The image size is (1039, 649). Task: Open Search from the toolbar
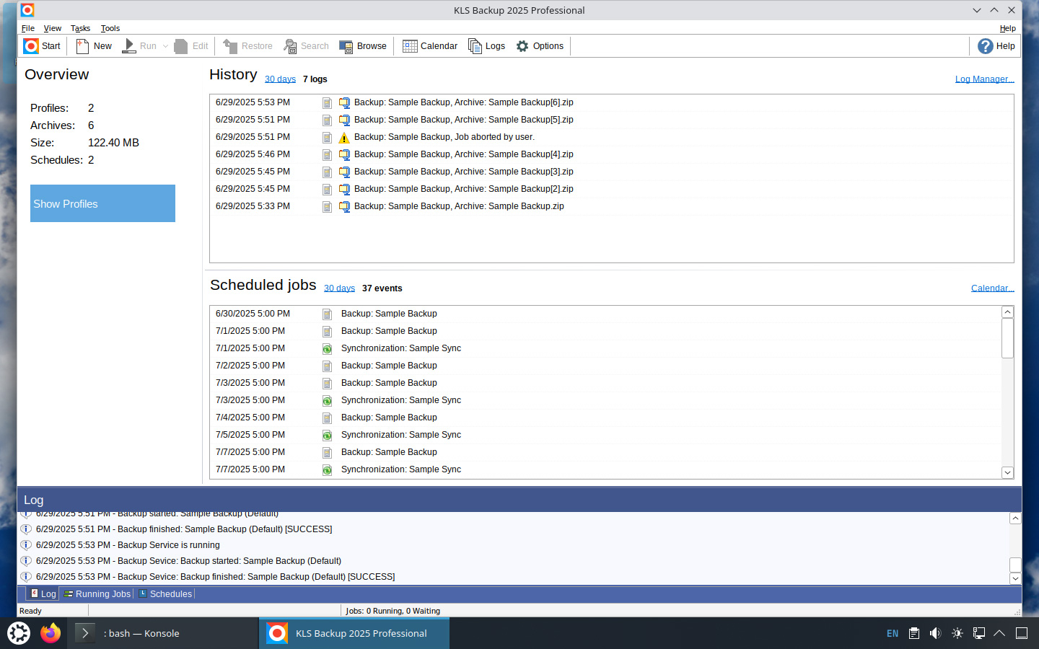pyautogui.click(x=306, y=46)
